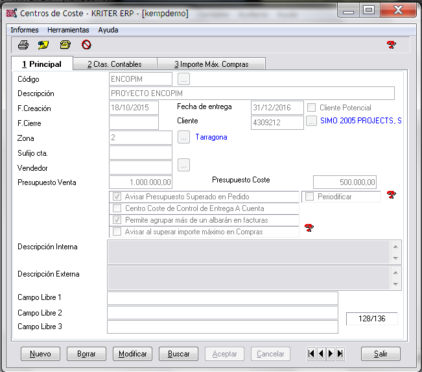This screenshot has width=422, height=372.
Task: Click the record counter 128/136
Action: tap(371, 319)
